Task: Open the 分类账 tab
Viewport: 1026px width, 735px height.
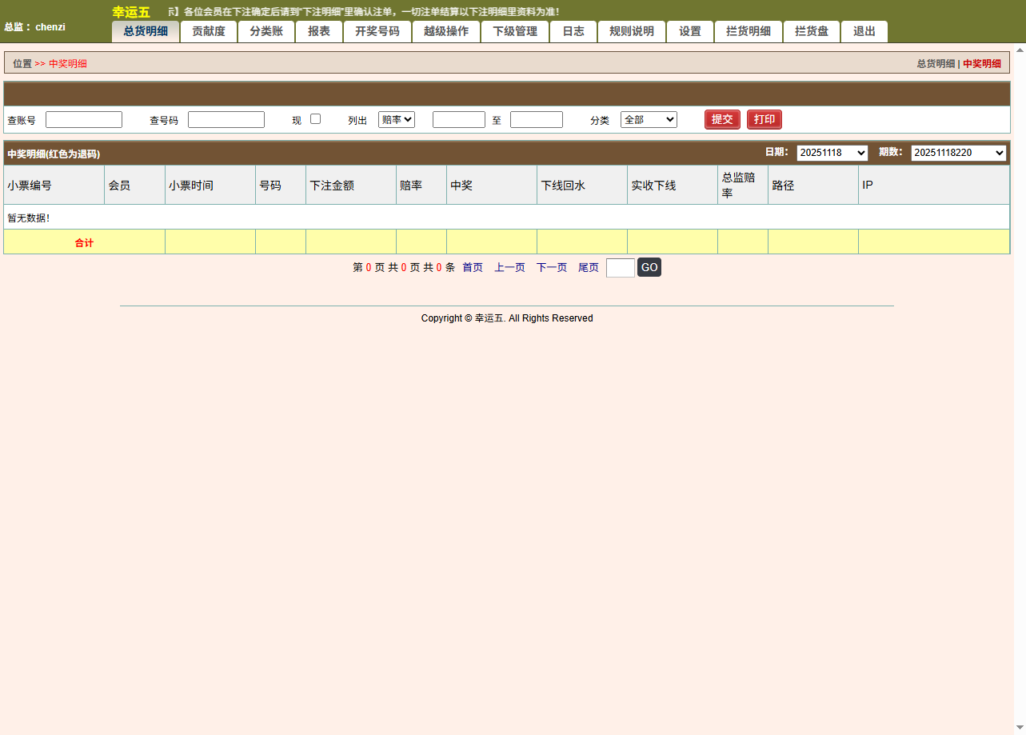Action: coord(266,32)
